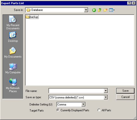Click the Save button
This screenshot has width=137, height=120.
click(x=125, y=91)
